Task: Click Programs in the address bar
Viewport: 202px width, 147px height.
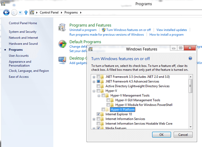Action: pos(71,12)
